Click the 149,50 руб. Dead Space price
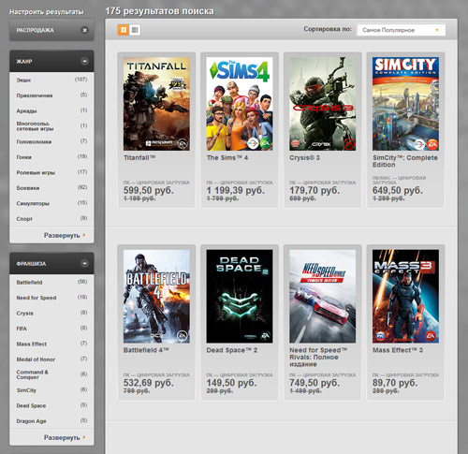The image size is (468, 454). point(231,383)
